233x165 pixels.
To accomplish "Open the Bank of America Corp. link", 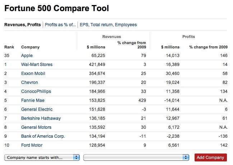I will click(x=43, y=136).
